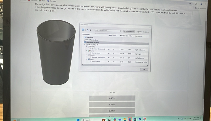211x121 pixels.
Task: Show hidden icons in the system tray
Action: (x=178, y=119)
